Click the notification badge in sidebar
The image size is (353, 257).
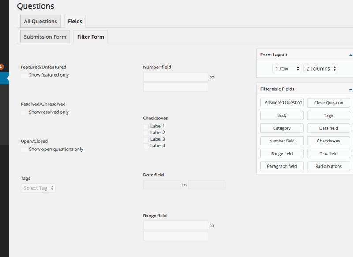(1, 67)
